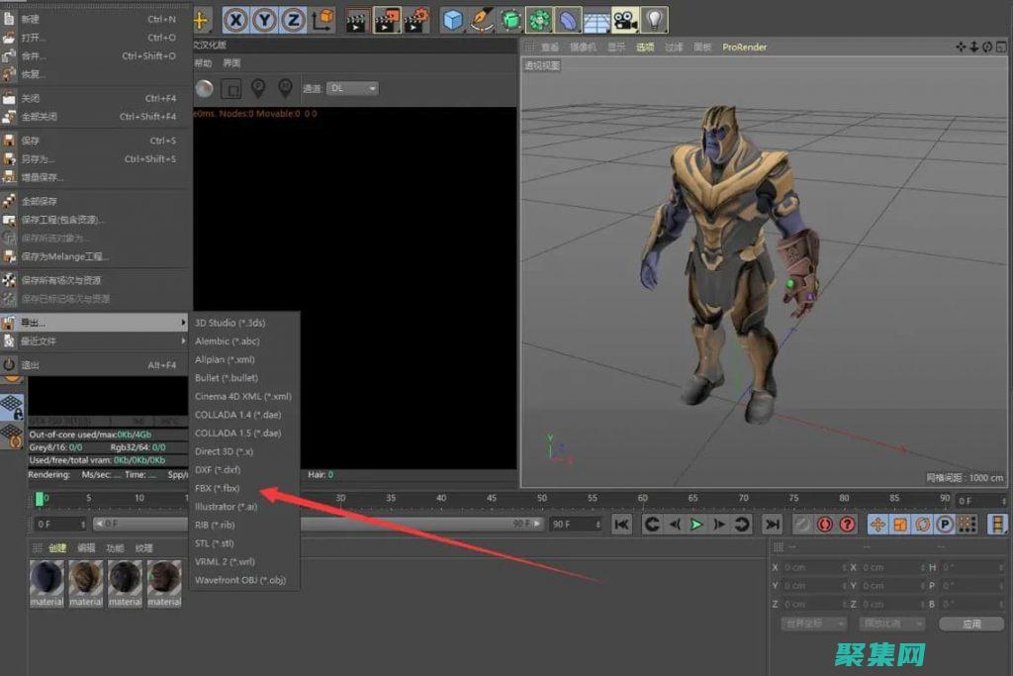
Task: Click the light bulb icon
Action: tap(654, 20)
